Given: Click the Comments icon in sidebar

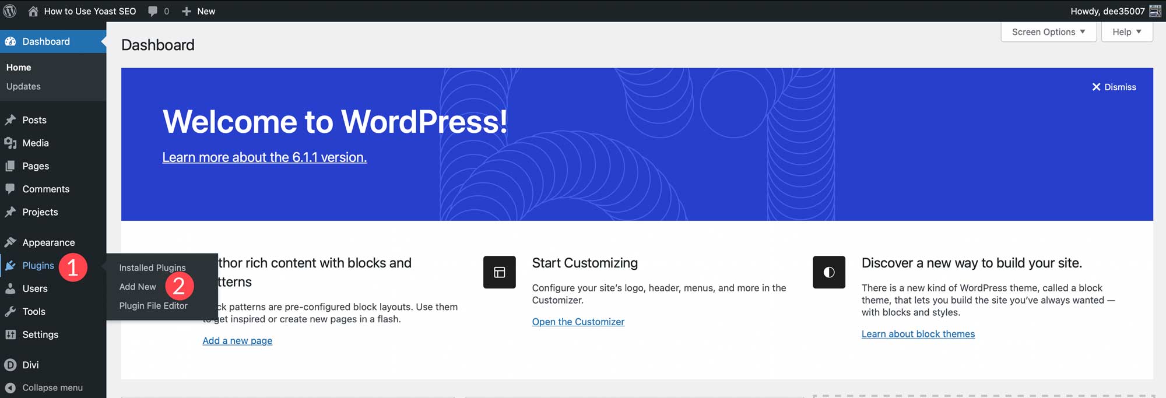Looking at the screenshot, I should (x=10, y=189).
